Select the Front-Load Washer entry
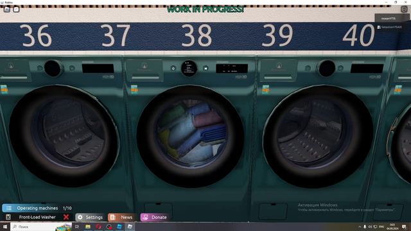Viewport: 411px width, 231px height. coord(37,217)
